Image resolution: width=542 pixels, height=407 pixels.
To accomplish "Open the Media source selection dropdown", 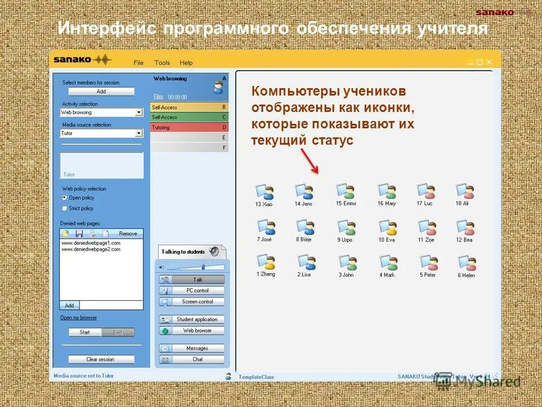I will (x=139, y=133).
